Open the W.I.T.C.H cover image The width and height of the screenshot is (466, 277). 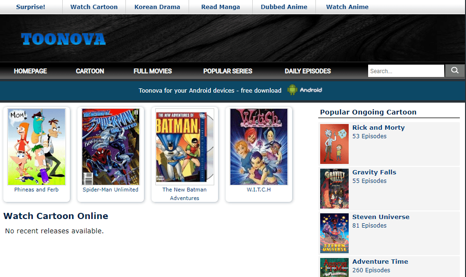259,146
